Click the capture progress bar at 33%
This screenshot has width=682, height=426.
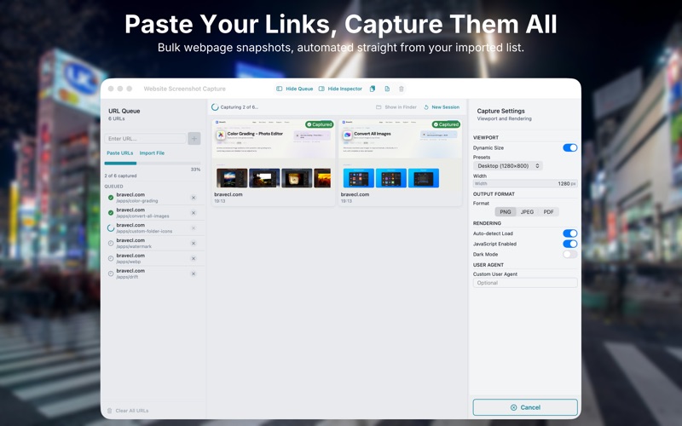click(x=153, y=164)
